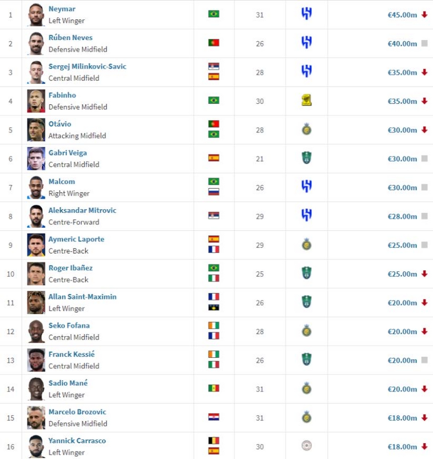Click the Portugal flag in Rúben Neves row
This screenshot has height=459, width=433.
[x=214, y=43]
